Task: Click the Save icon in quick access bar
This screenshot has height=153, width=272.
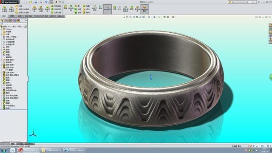Action: pyautogui.click(x=36, y=2)
